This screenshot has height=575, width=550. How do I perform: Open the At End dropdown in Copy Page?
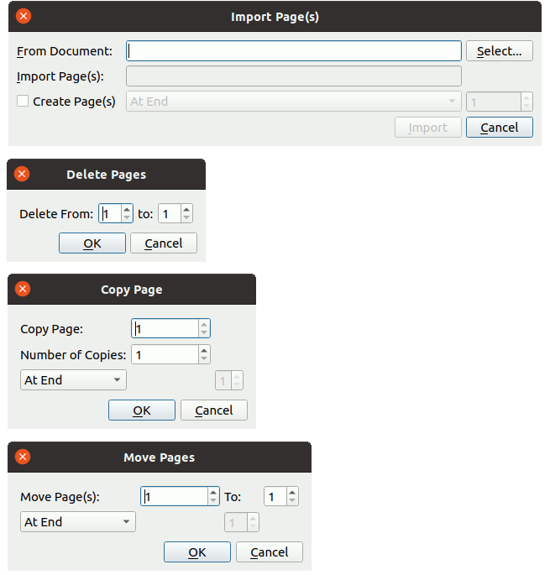(x=73, y=380)
